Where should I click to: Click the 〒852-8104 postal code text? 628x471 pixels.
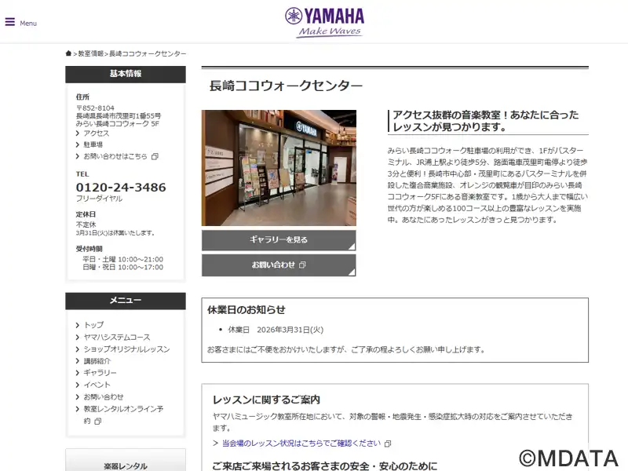(95, 108)
